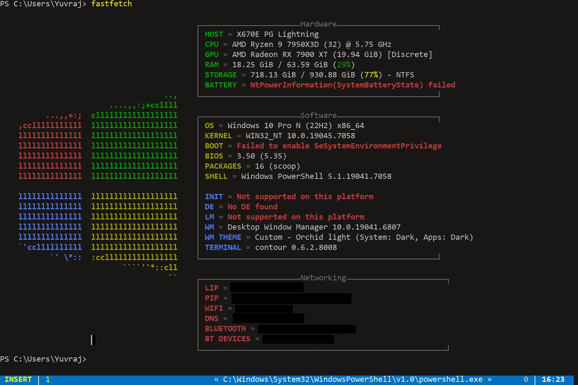578x385 pixels.
Task: Click the 0 counter in the status bar
Action: coord(526,379)
